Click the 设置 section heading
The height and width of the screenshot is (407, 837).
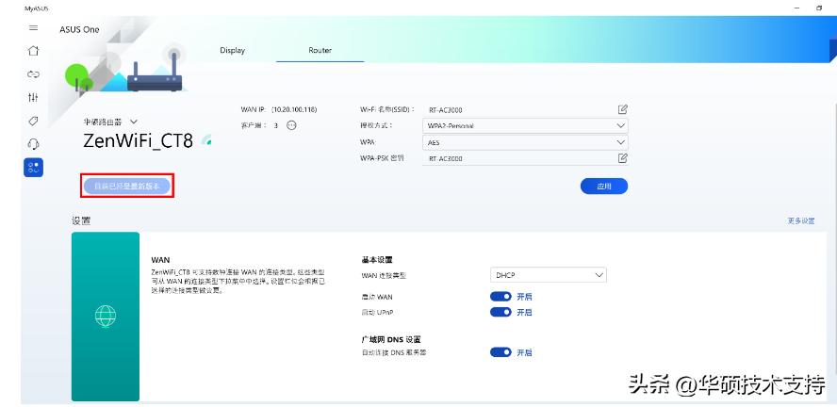click(x=81, y=220)
